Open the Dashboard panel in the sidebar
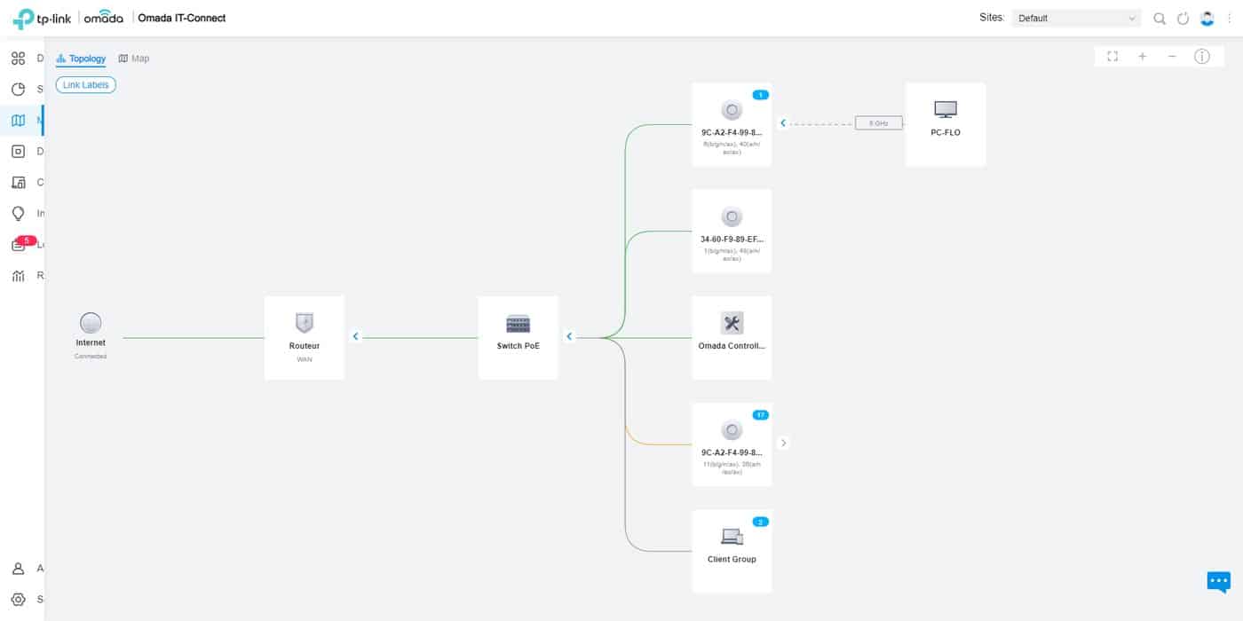The height and width of the screenshot is (621, 1243). (x=18, y=58)
